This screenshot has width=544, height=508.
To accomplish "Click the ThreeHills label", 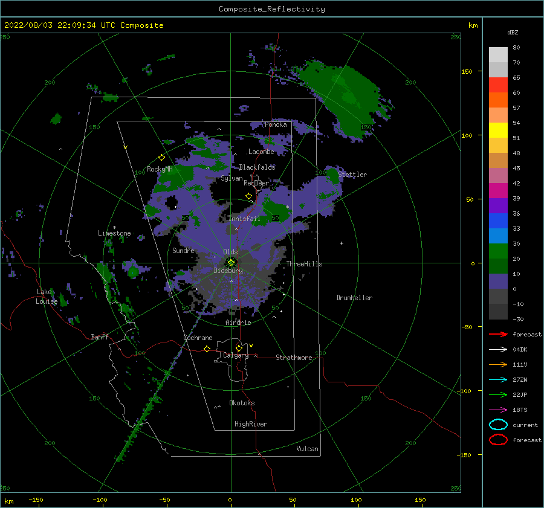I will click(304, 264).
